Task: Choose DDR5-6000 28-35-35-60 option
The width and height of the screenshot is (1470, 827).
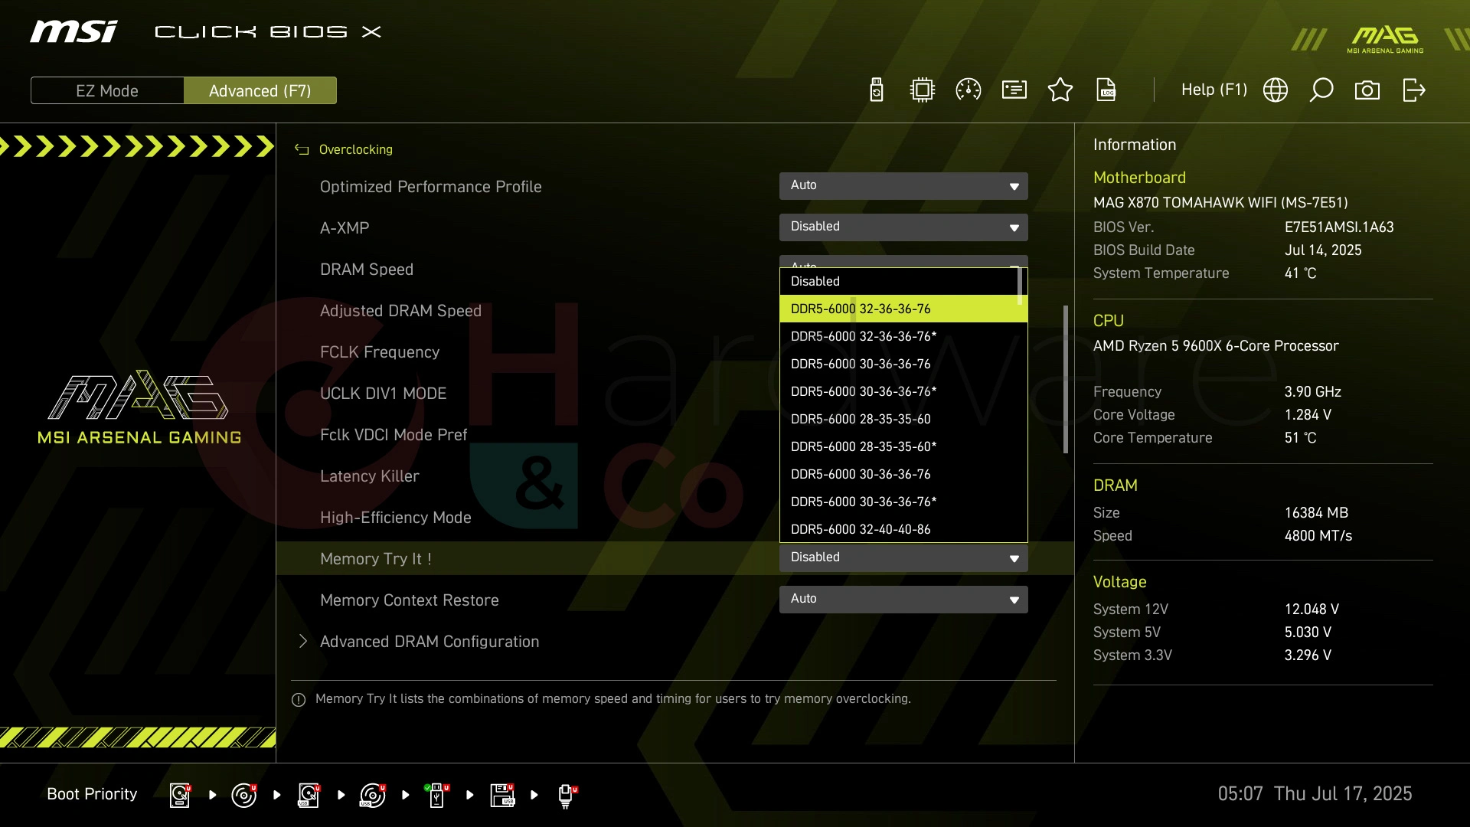Action: click(903, 419)
